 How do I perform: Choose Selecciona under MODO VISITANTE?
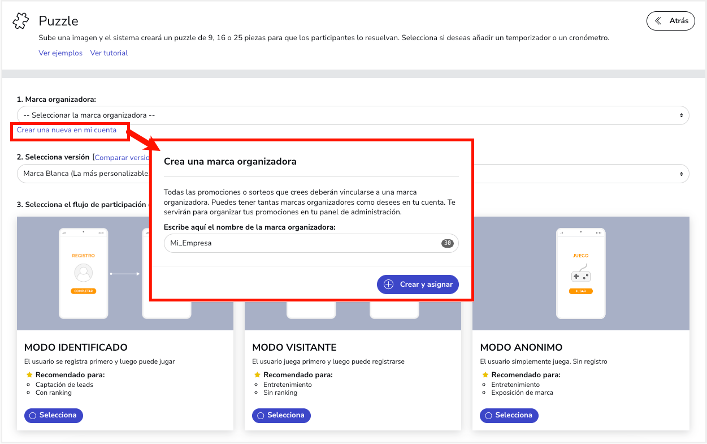pos(281,415)
